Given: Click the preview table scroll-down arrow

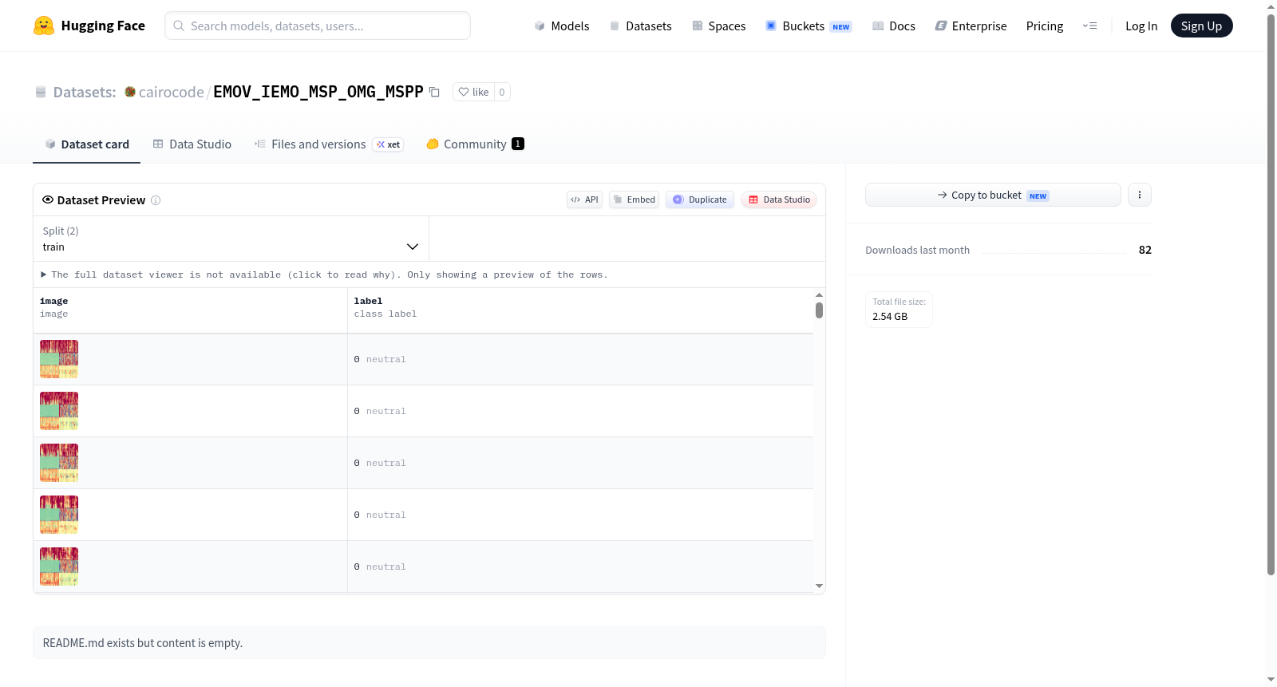Looking at the screenshot, I should click(819, 586).
